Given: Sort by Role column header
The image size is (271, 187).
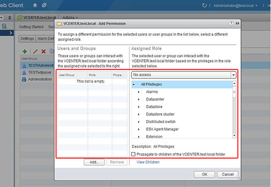Looking at the screenshot, I should pyautogui.click(x=100, y=75).
